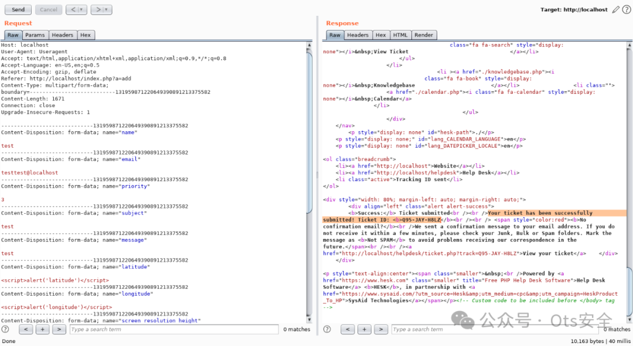Click the Request panel heading
The image size is (633, 346).
click(18, 23)
